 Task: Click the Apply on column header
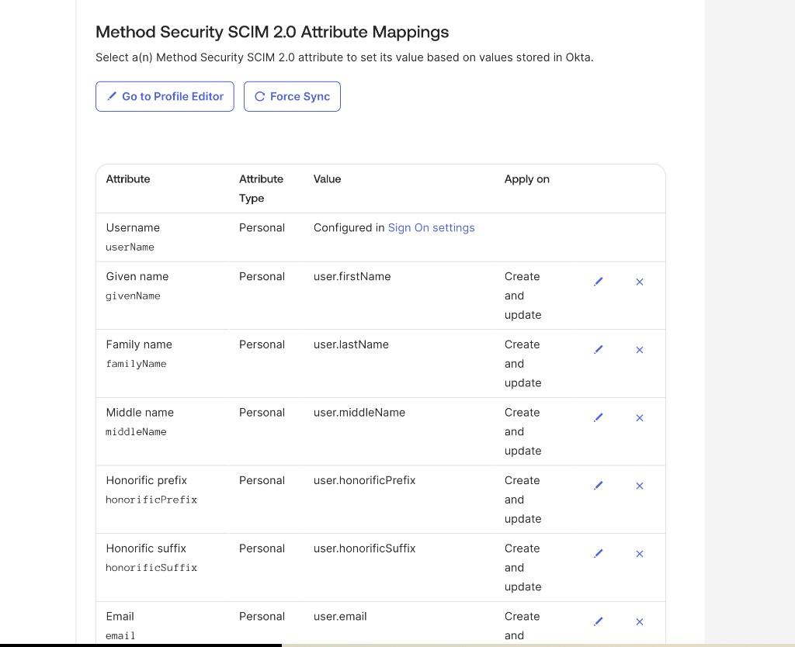click(x=527, y=179)
